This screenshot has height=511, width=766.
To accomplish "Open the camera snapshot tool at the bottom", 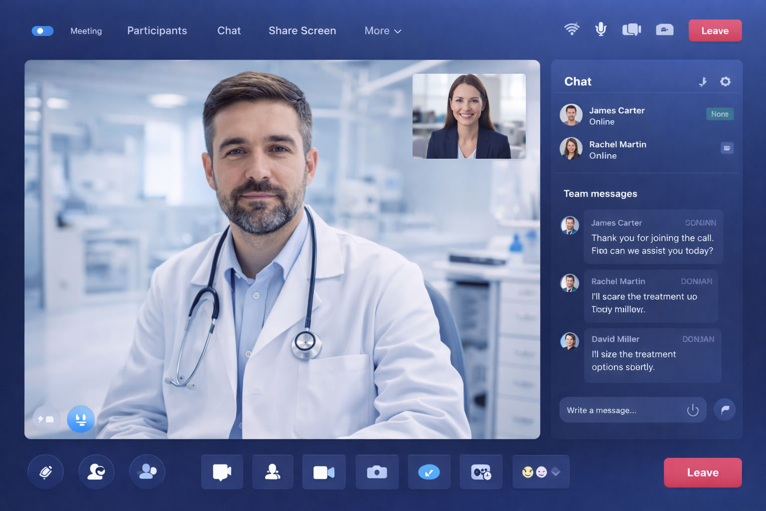I will (x=377, y=472).
